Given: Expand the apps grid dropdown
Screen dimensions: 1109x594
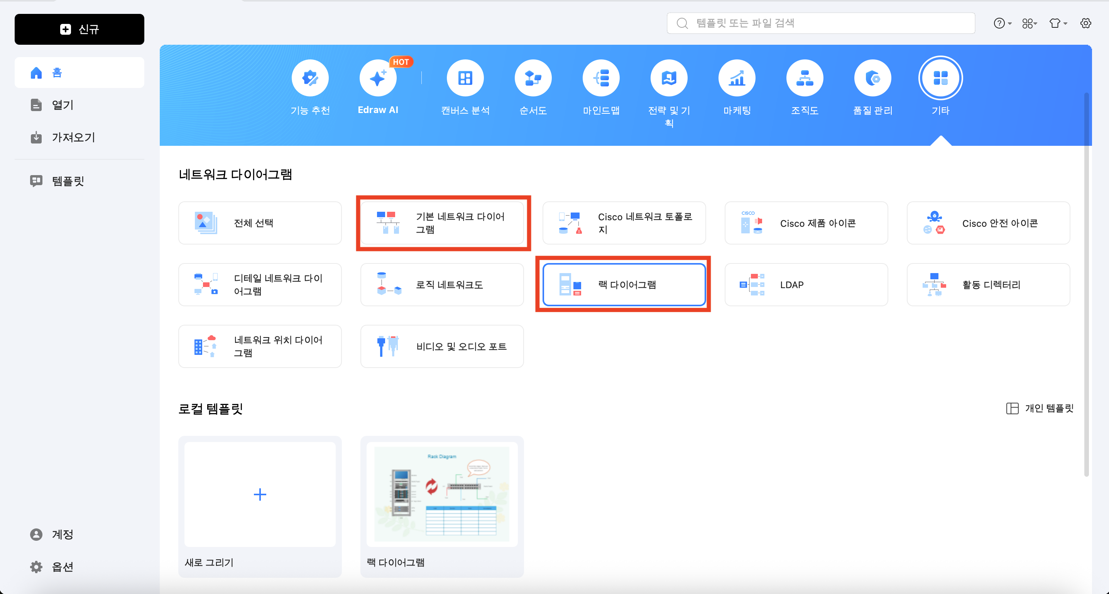Looking at the screenshot, I should tap(1030, 23).
